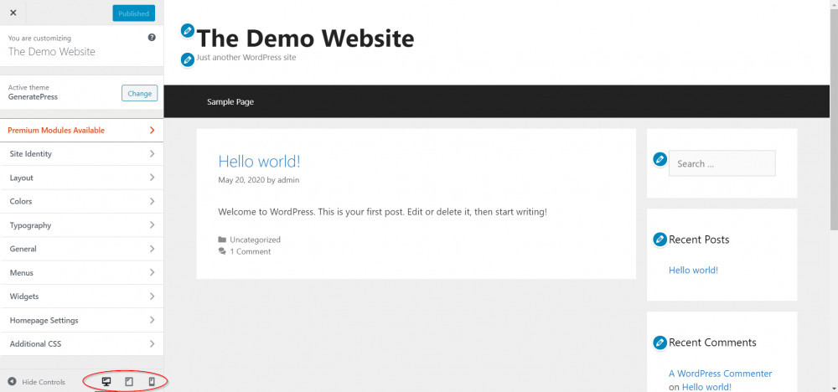Expand chevron beside Additional CSS
Image resolution: width=838 pixels, height=392 pixels.
click(153, 344)
